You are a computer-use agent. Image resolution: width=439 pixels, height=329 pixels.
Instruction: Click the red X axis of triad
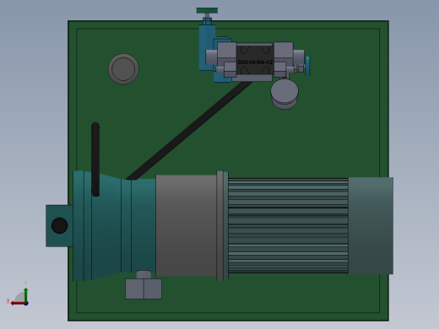(x=18, y=304)
